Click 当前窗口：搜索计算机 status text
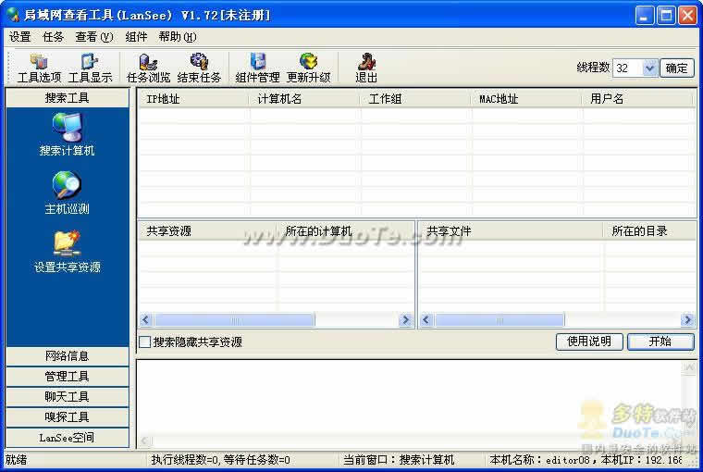This screenshot has width=703, height=472. [399, 460]
